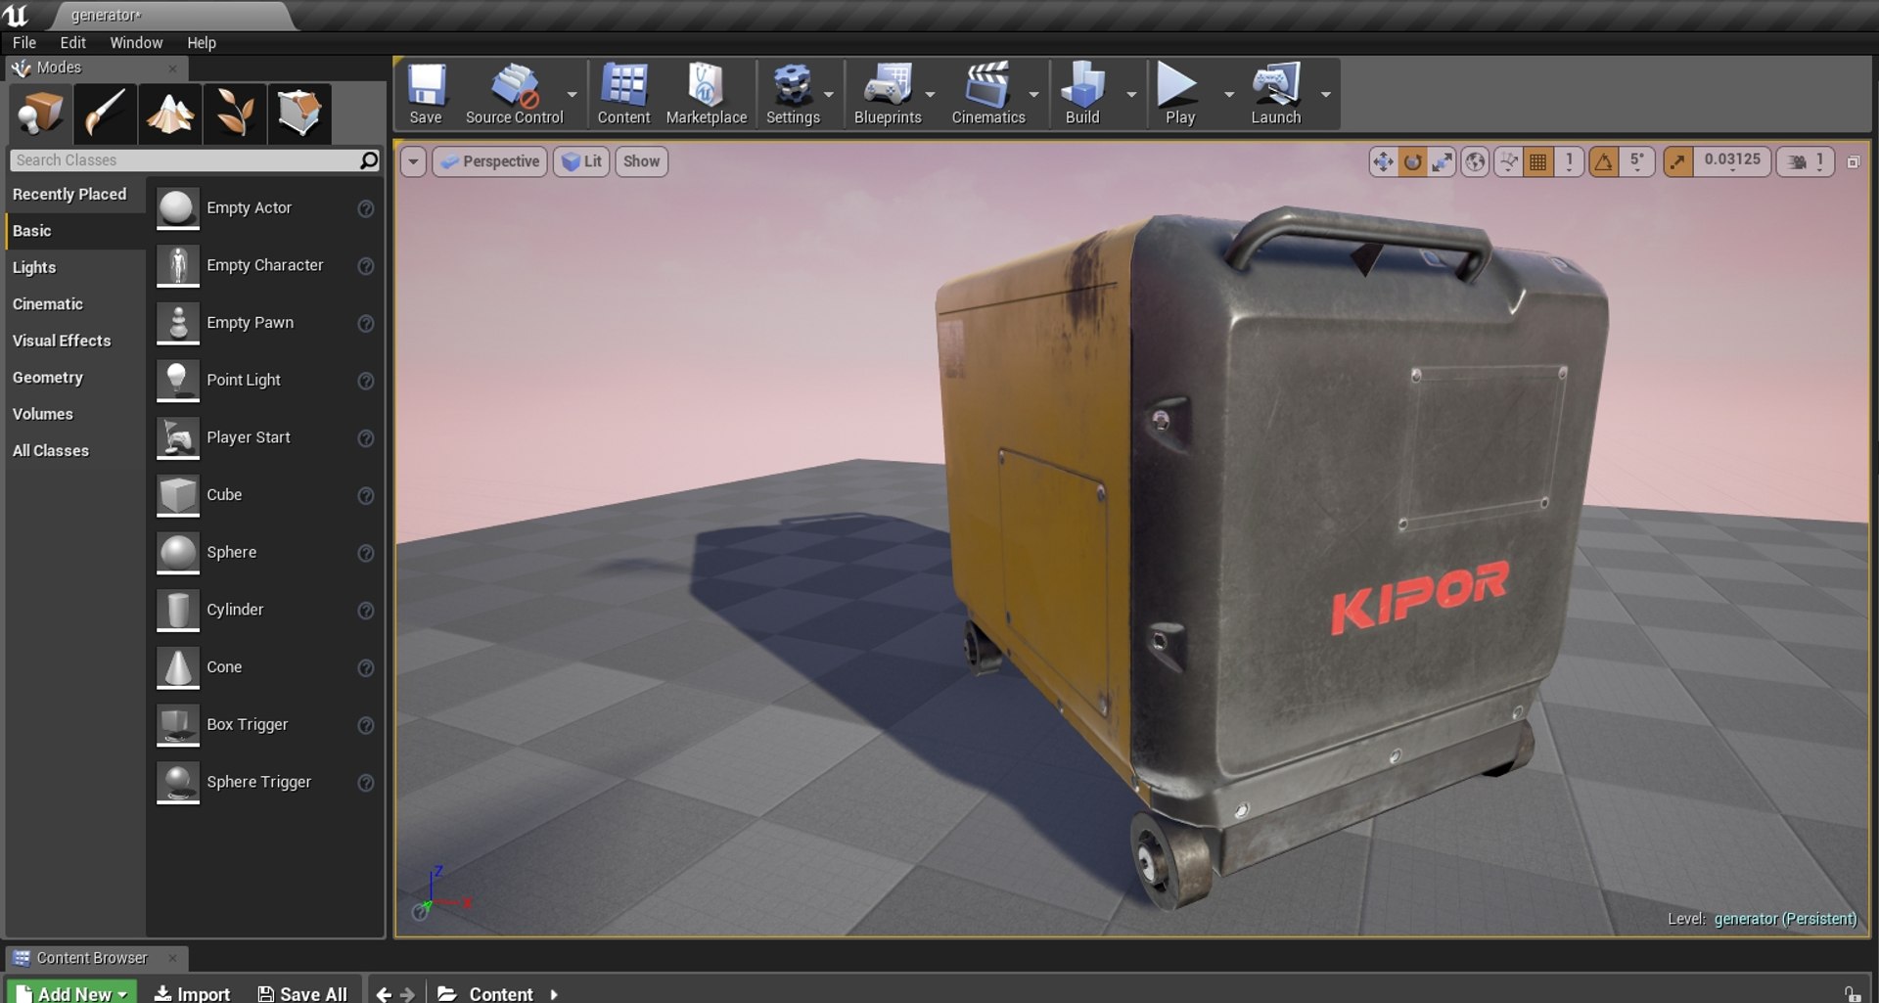Open camera speed setting in viewport
The height and width of the screenshot is (1003, 1879).
(1807, 162)
